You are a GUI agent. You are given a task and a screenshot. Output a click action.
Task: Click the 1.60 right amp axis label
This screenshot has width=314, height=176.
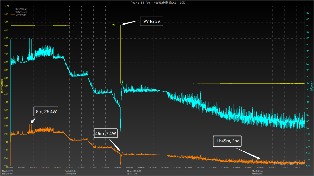point(307,83)
